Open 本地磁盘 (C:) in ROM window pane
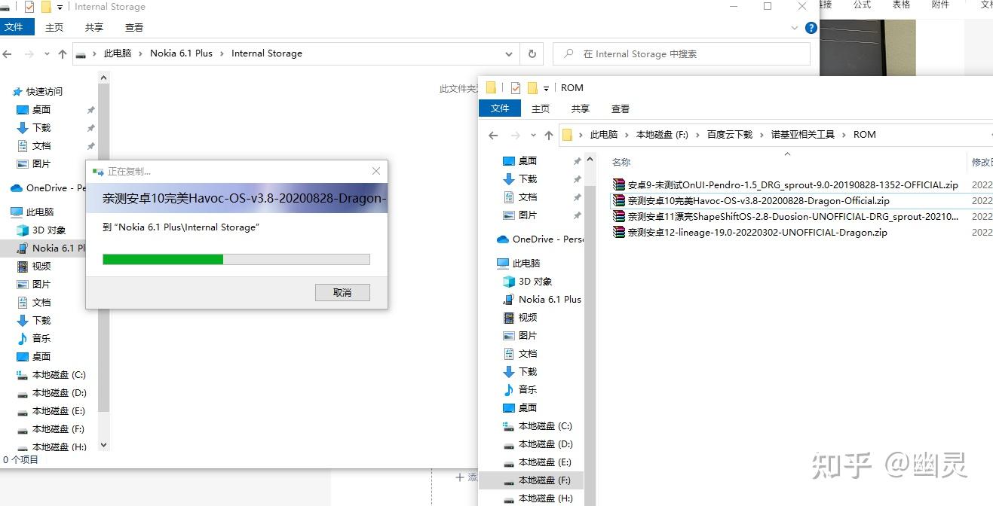 pyautogui.click(x=545, y=425)
